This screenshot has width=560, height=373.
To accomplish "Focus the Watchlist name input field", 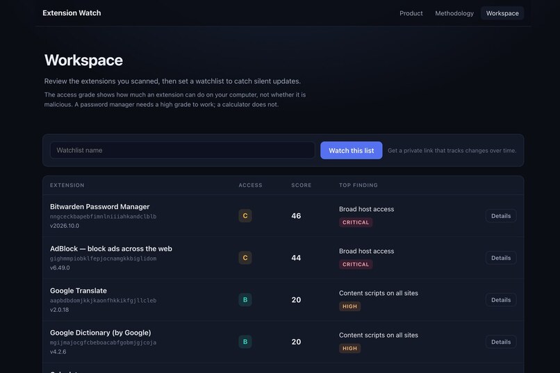I will click(x=183, y=150).
